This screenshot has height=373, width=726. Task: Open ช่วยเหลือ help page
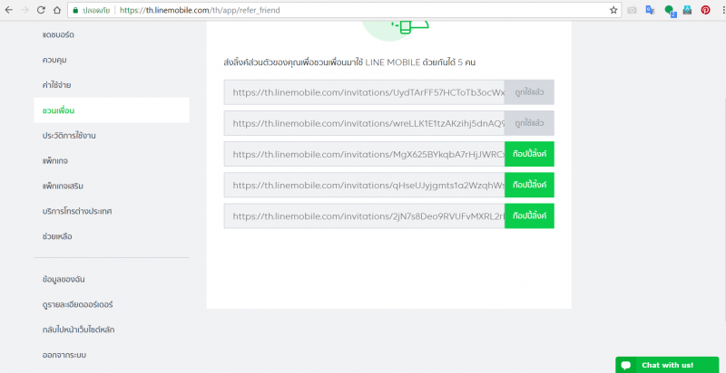tap(57, 236)
